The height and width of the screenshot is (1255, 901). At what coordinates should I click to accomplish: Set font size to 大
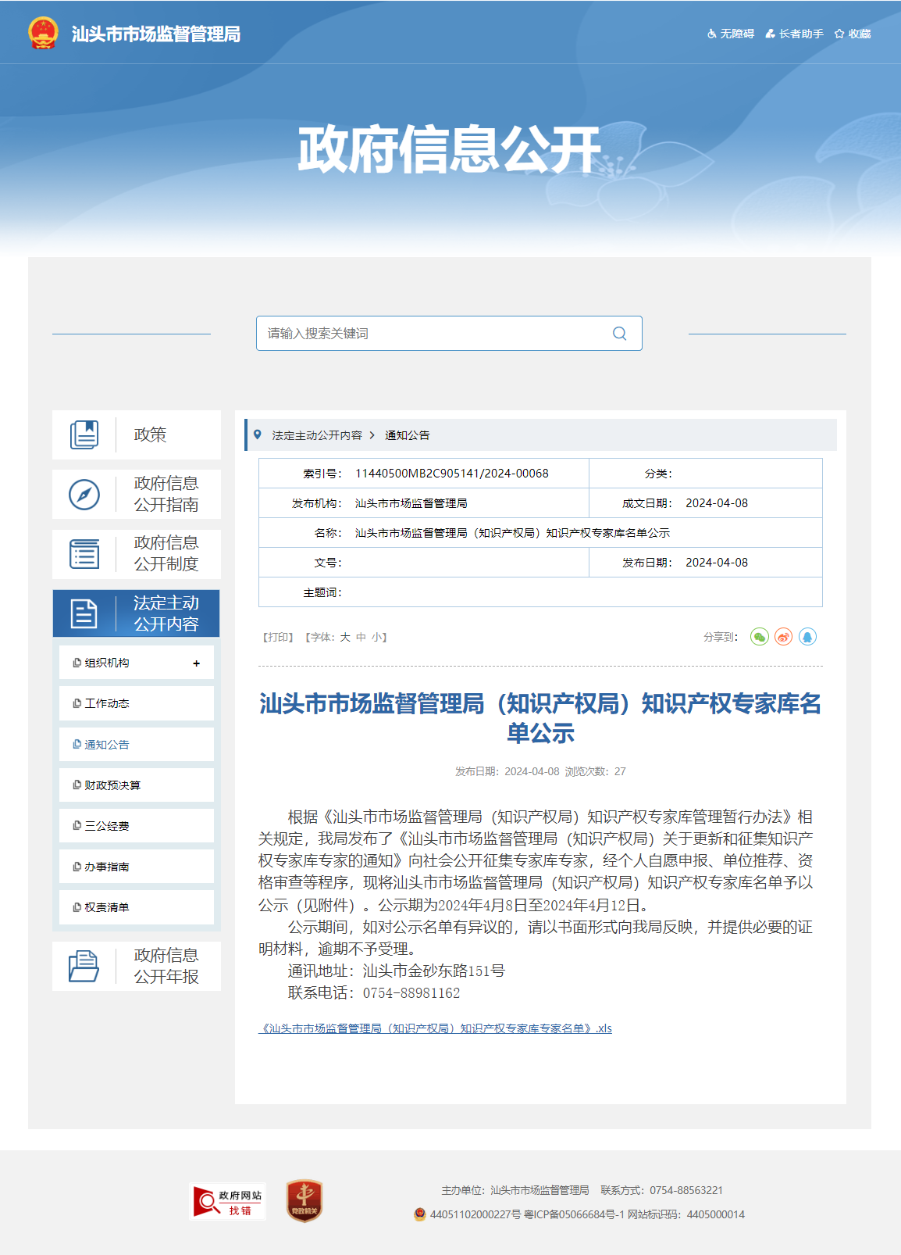[x=345, y=638]
